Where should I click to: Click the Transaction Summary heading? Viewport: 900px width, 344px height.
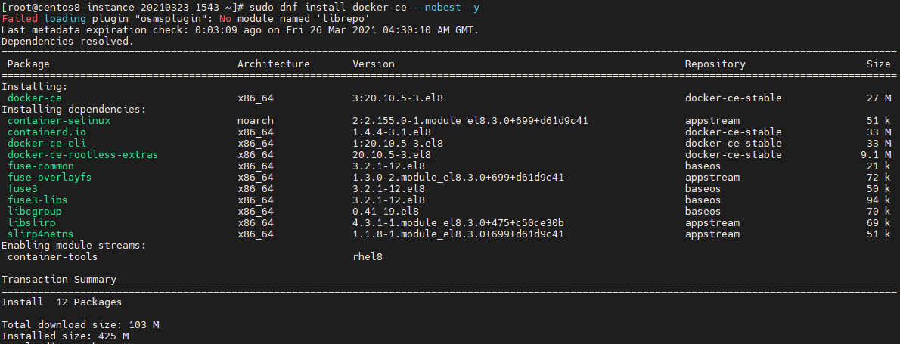tap(59, 279)
